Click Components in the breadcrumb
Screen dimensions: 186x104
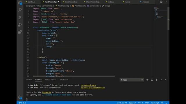(47, 6)
